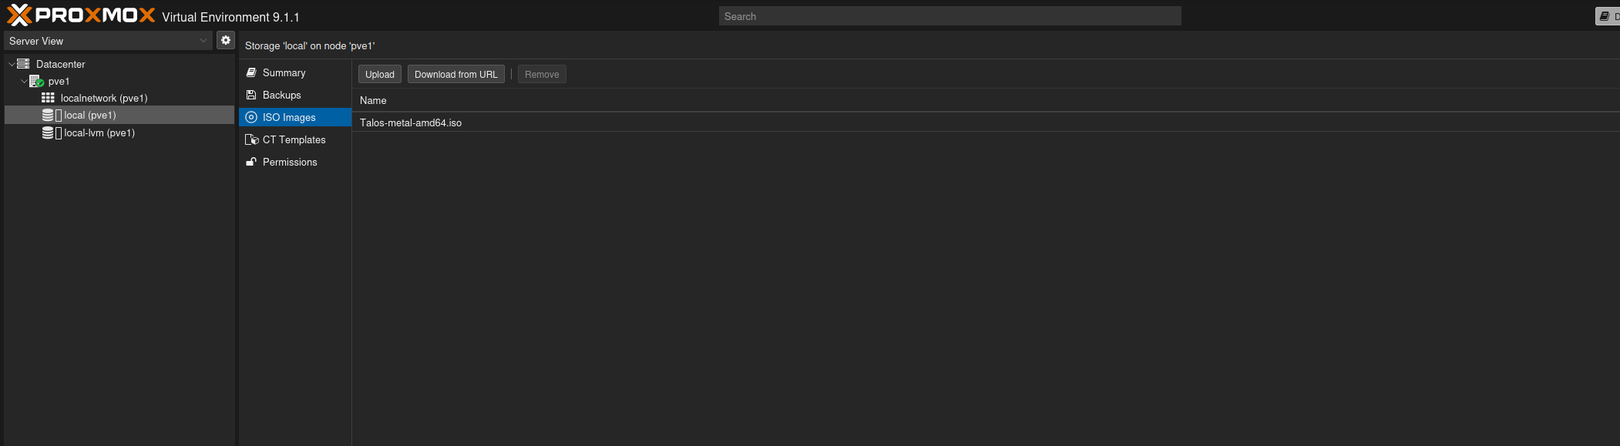Click the search input field

coord(949,16)
